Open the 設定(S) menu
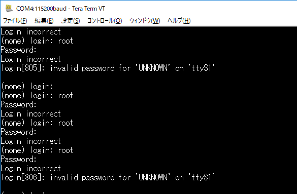This screenshot has height=194, width=297. [x=71, y=21]
